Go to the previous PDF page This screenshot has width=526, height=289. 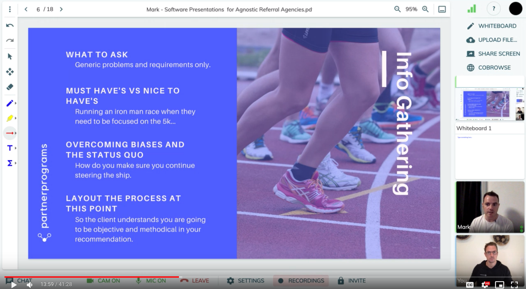26,9
